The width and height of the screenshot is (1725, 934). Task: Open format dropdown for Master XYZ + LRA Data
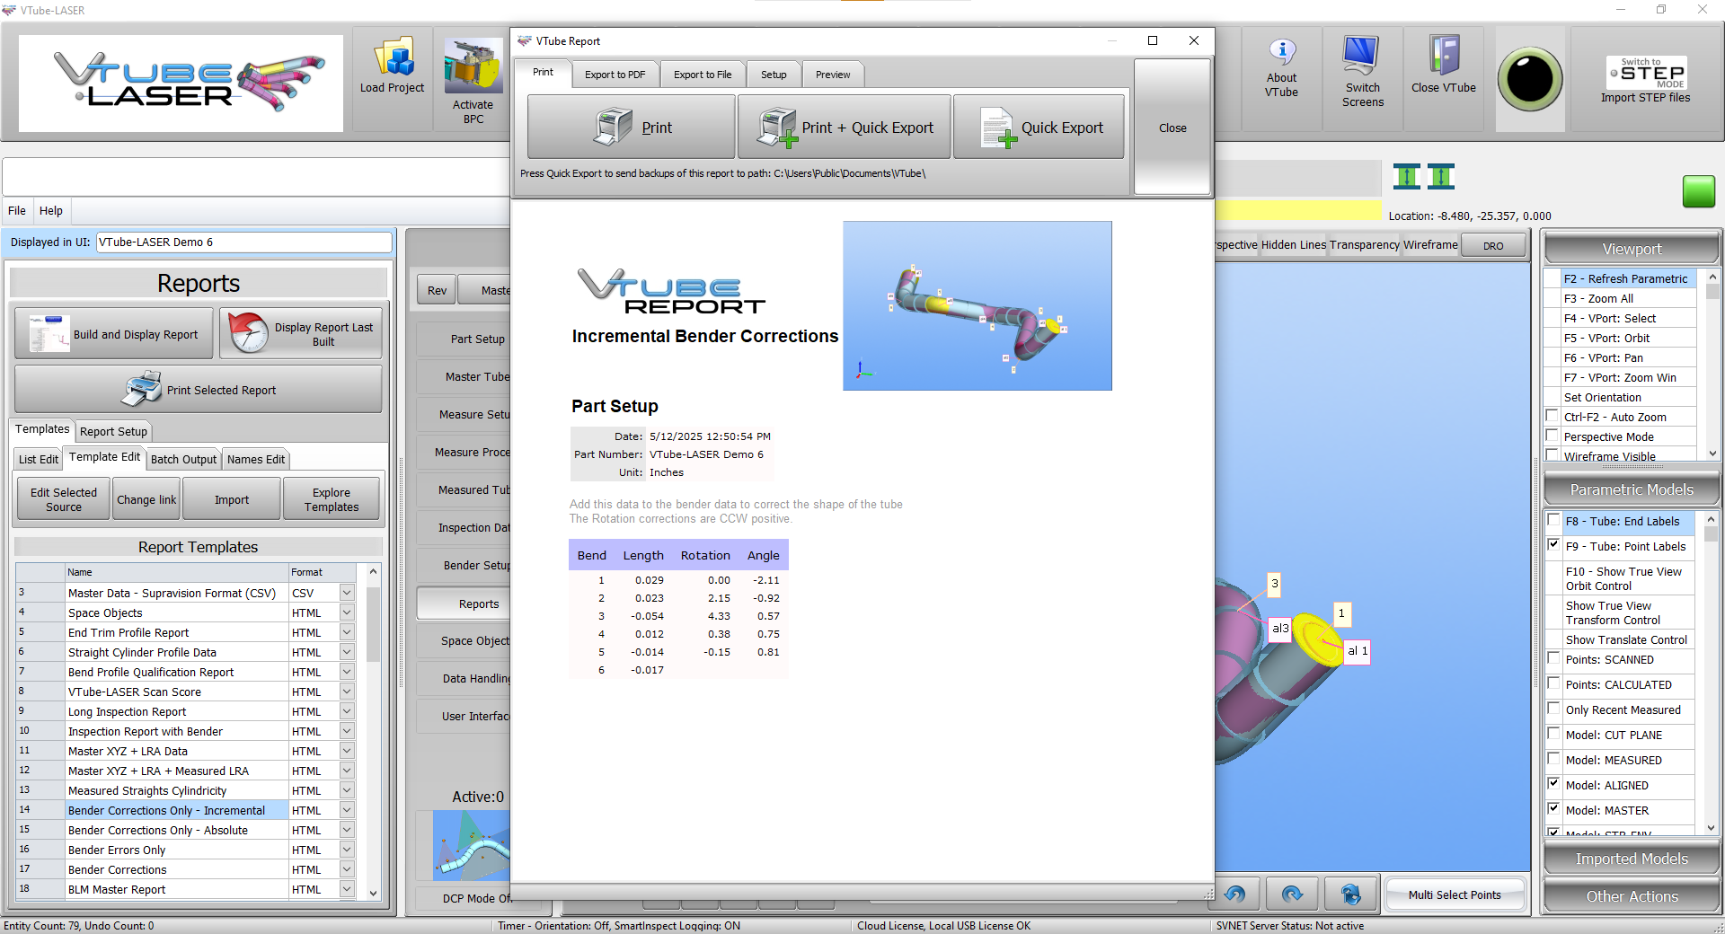click(347, 751)
